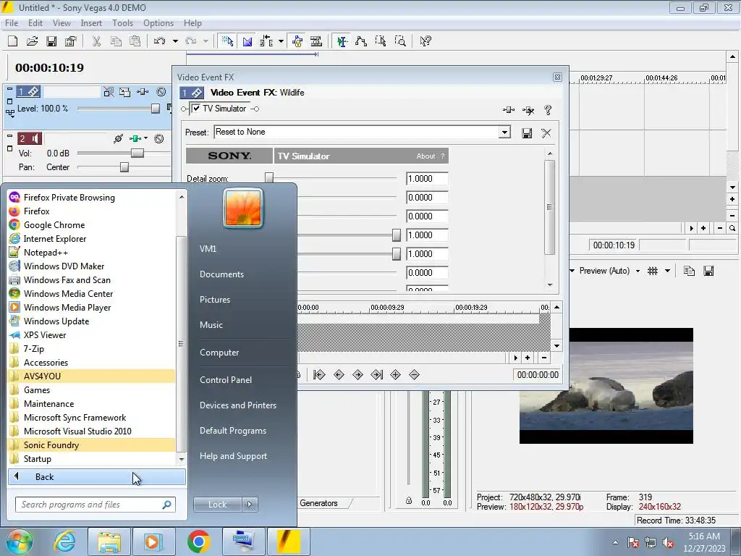Adjust the audio track Vol slider
The image size is (741, 556).
[x=137, y=153]
